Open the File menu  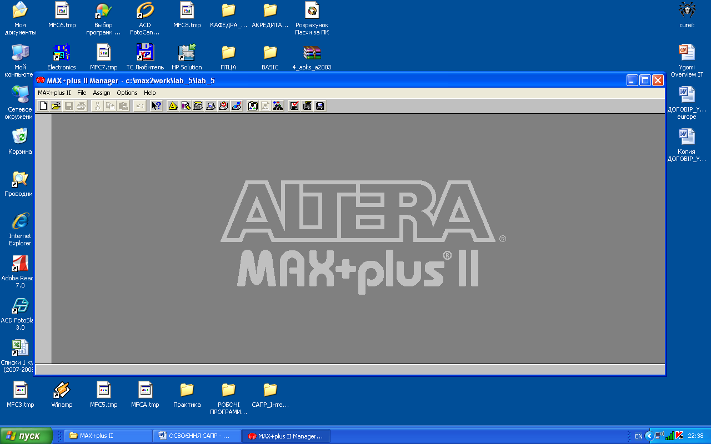pyautogui.click(x=82, y=93)
